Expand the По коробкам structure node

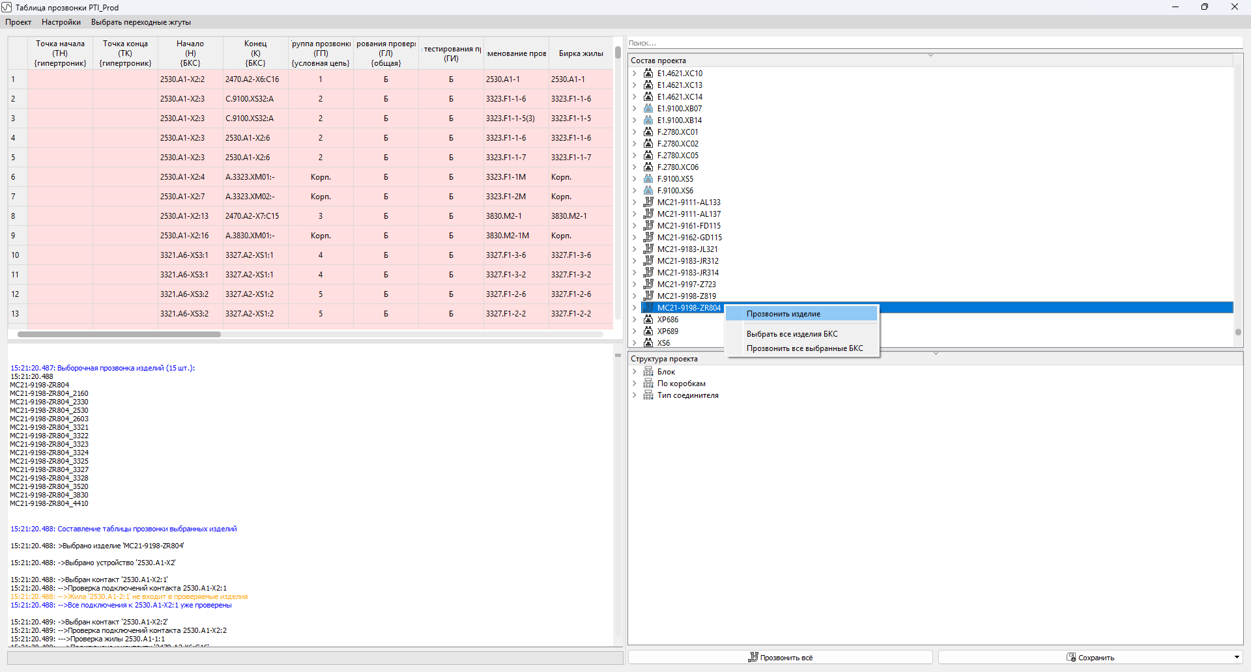pos(635,384)
